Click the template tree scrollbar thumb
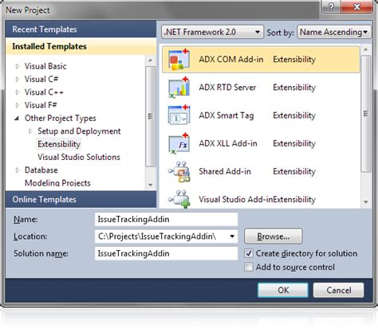378x328 pixels. point(151,116)
